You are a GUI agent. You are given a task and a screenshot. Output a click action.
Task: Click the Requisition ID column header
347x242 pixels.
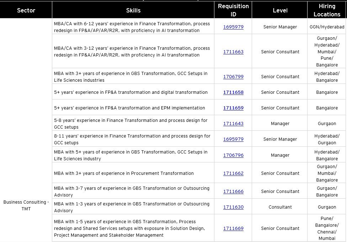pos(233,10)
